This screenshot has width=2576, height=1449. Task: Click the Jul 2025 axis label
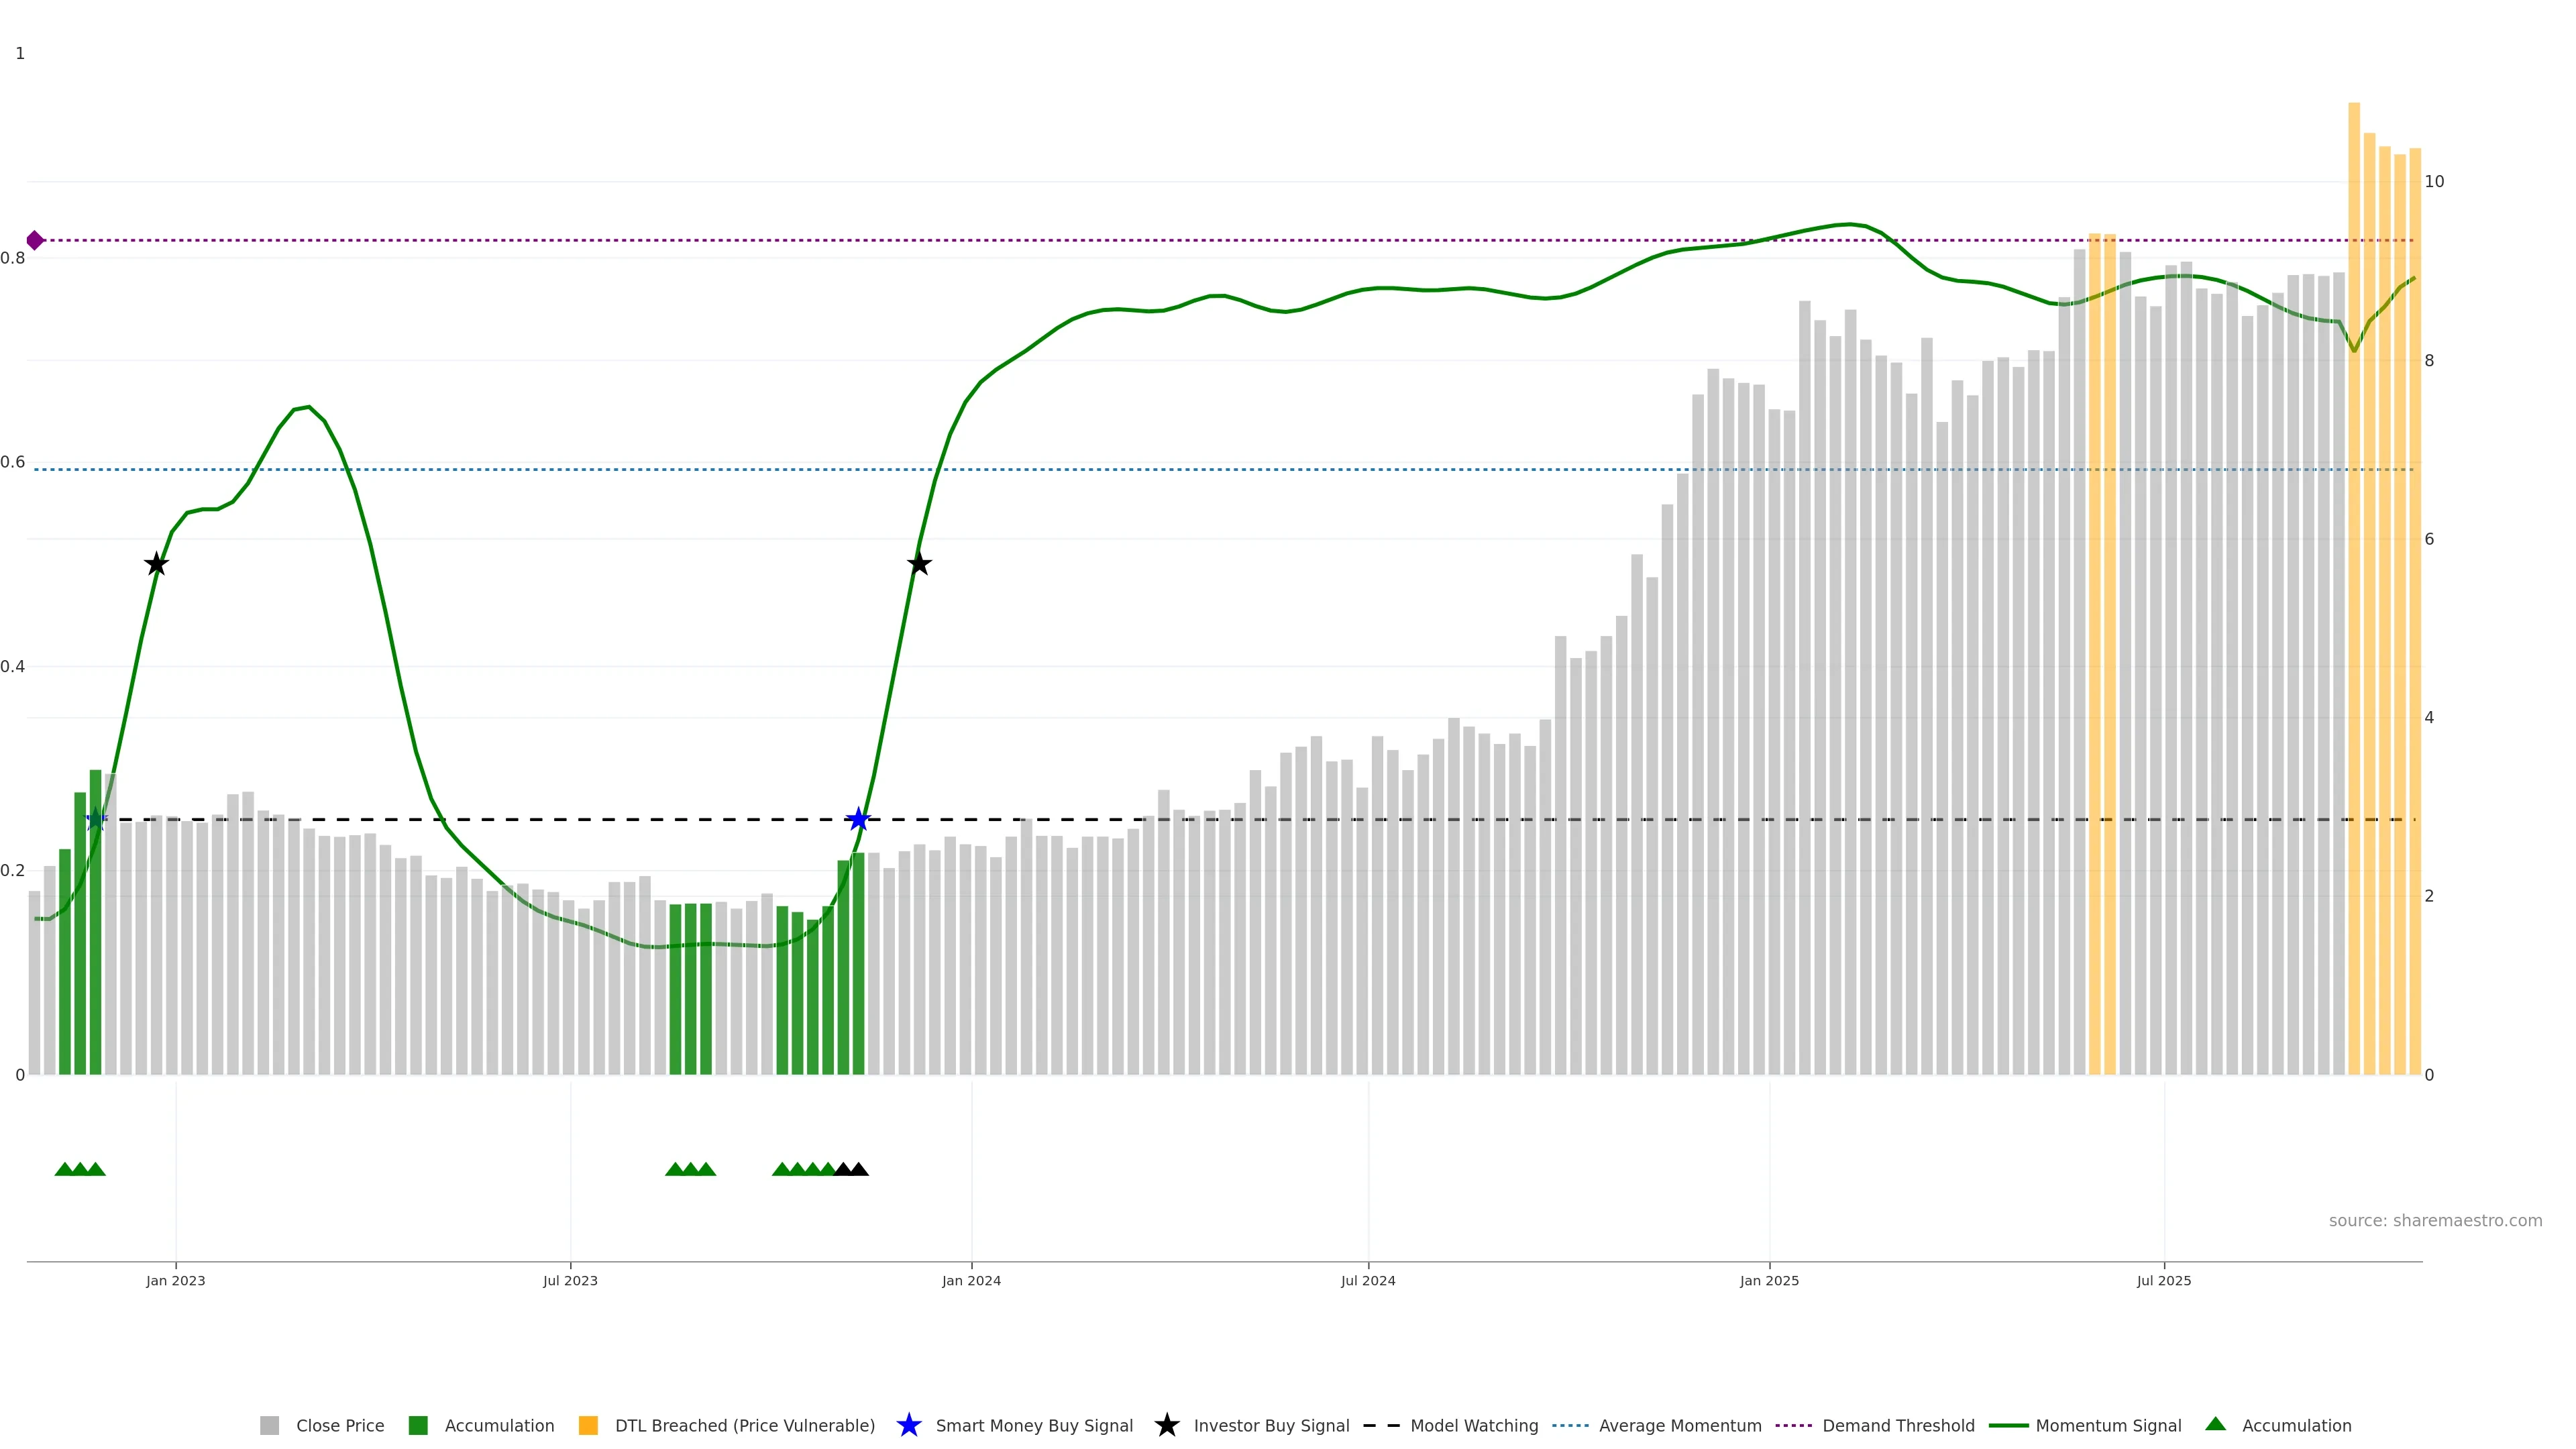(x=2163, y=1281)
